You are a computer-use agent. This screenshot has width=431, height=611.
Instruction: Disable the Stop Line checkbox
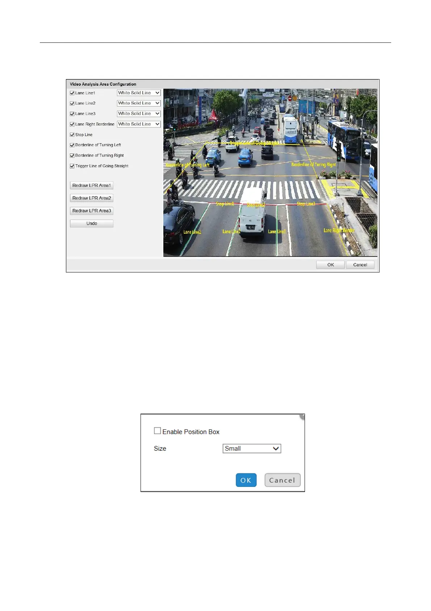[72, 135]
